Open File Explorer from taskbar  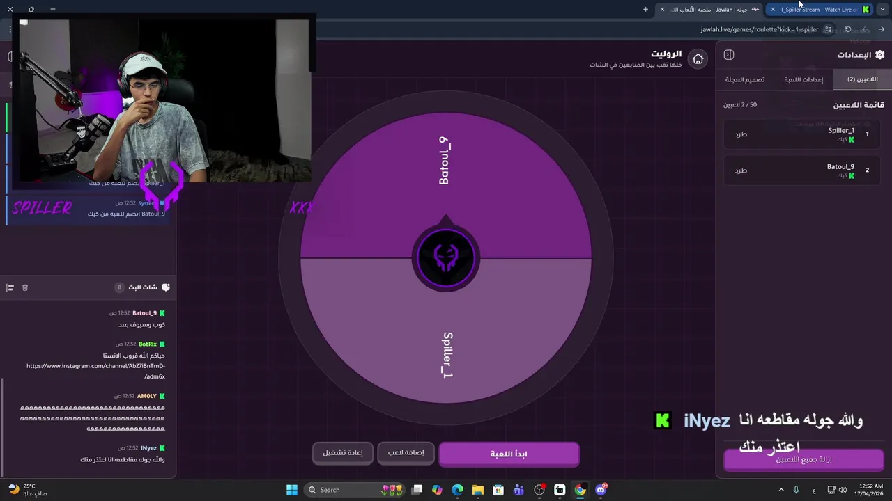coord(477,490)
